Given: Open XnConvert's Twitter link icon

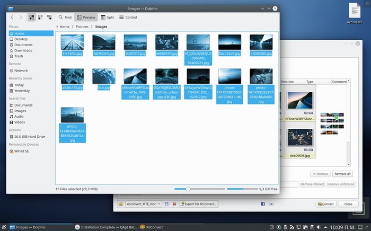Looking at the screenshot, I should tap(271, 204).
